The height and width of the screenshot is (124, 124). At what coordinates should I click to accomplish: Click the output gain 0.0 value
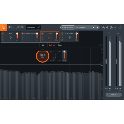pos(117,88)
